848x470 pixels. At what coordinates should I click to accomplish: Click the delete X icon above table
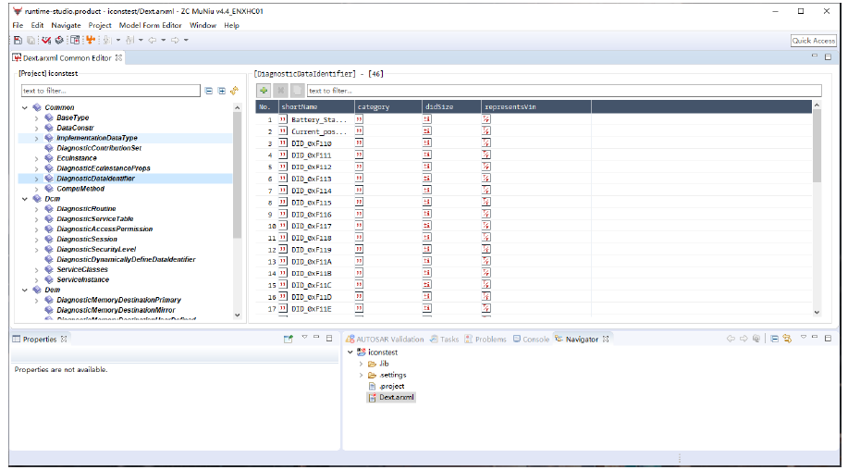tap(280, 91)
